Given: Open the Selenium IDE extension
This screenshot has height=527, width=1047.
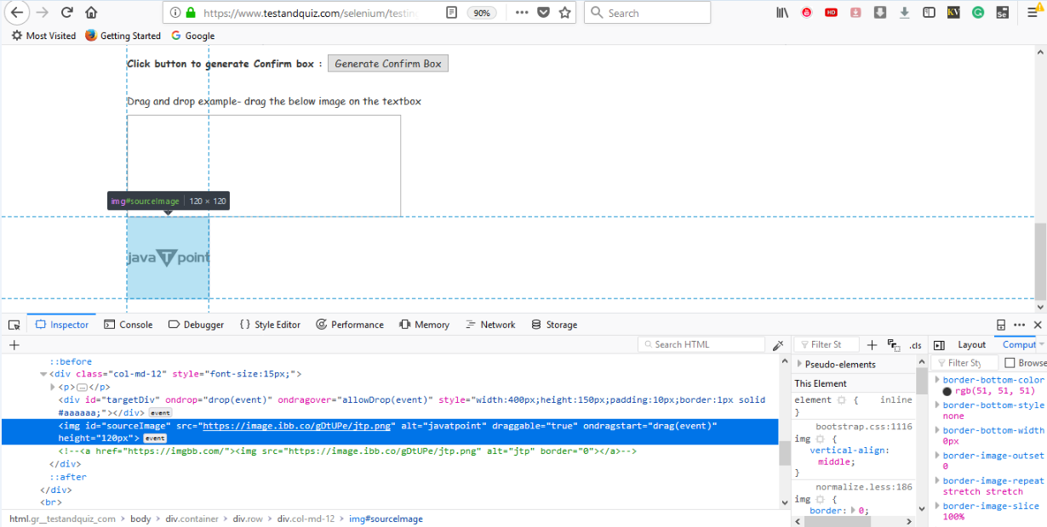Looking at the screenshot, I should (x=1001, y=13).
